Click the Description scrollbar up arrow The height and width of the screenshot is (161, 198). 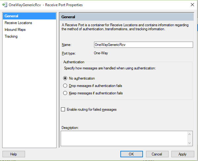click(189, 134)
